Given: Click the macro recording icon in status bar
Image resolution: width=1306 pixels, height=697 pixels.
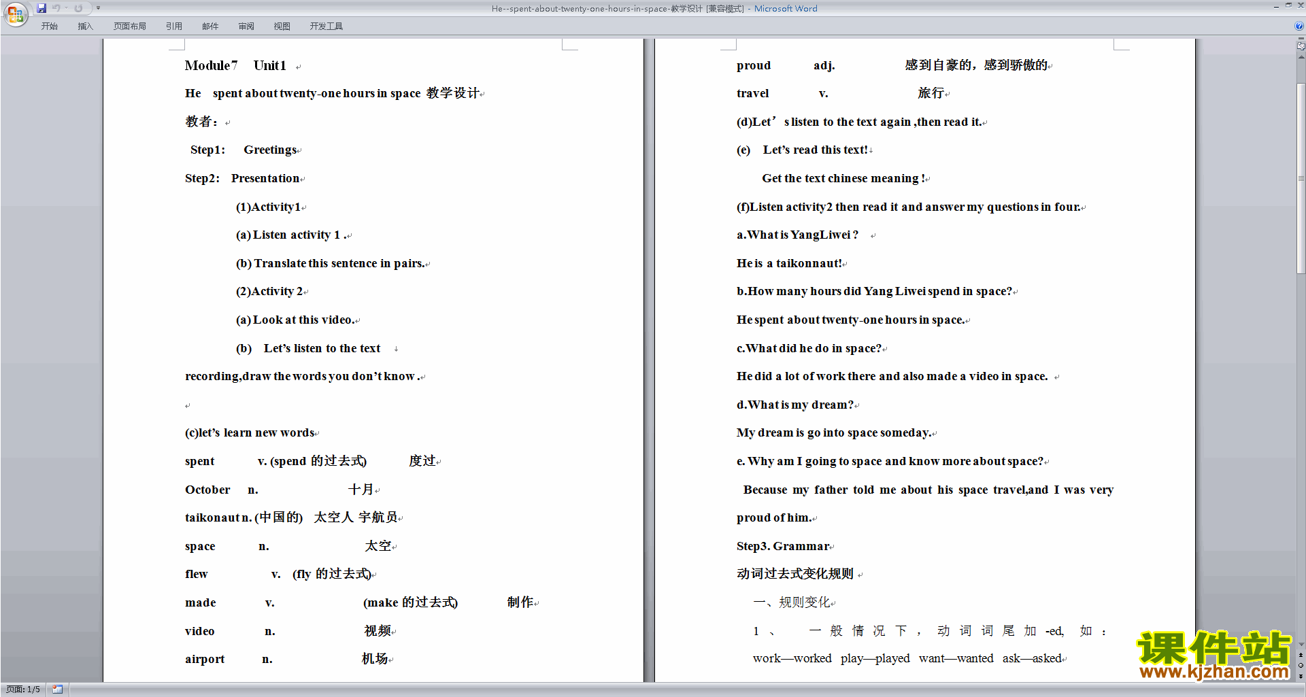Looking at the screenshot, I should (x=58, y=690).
